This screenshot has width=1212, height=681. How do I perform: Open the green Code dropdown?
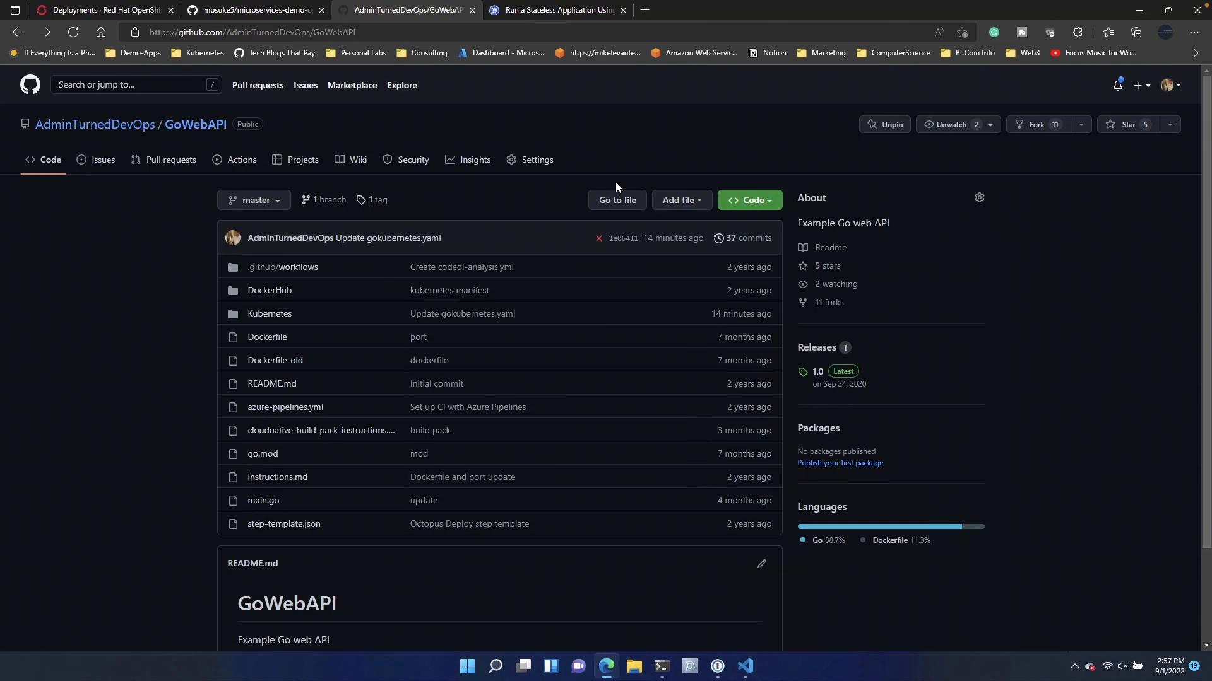[x=750, y=200]
